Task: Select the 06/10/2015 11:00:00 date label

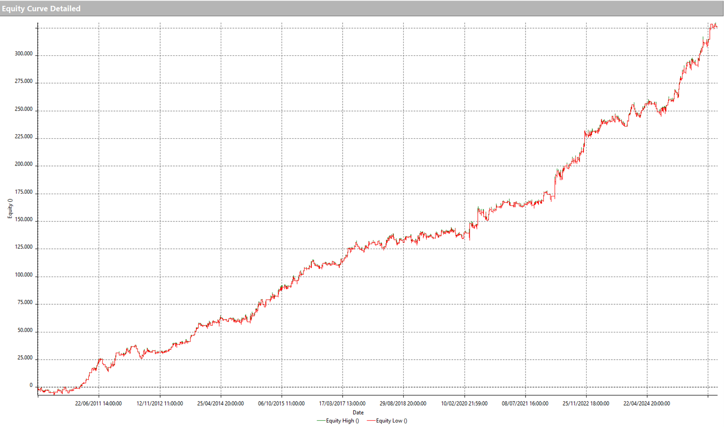Action: (x=281, y=403)
